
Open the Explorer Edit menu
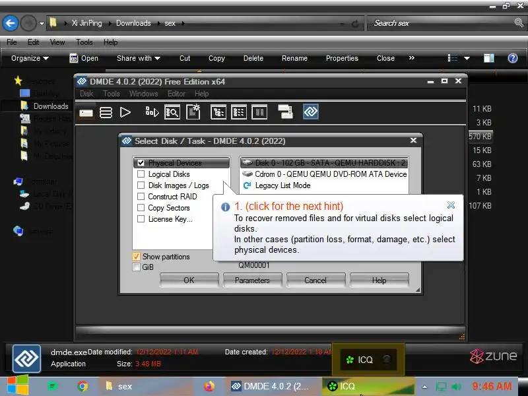pyautogui.click(x=33, y=42)
